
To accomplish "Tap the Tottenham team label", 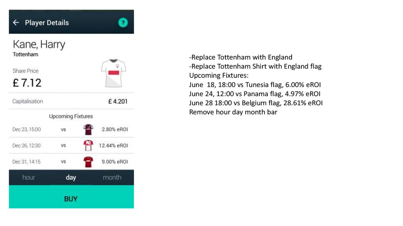I will click(25, 54).
